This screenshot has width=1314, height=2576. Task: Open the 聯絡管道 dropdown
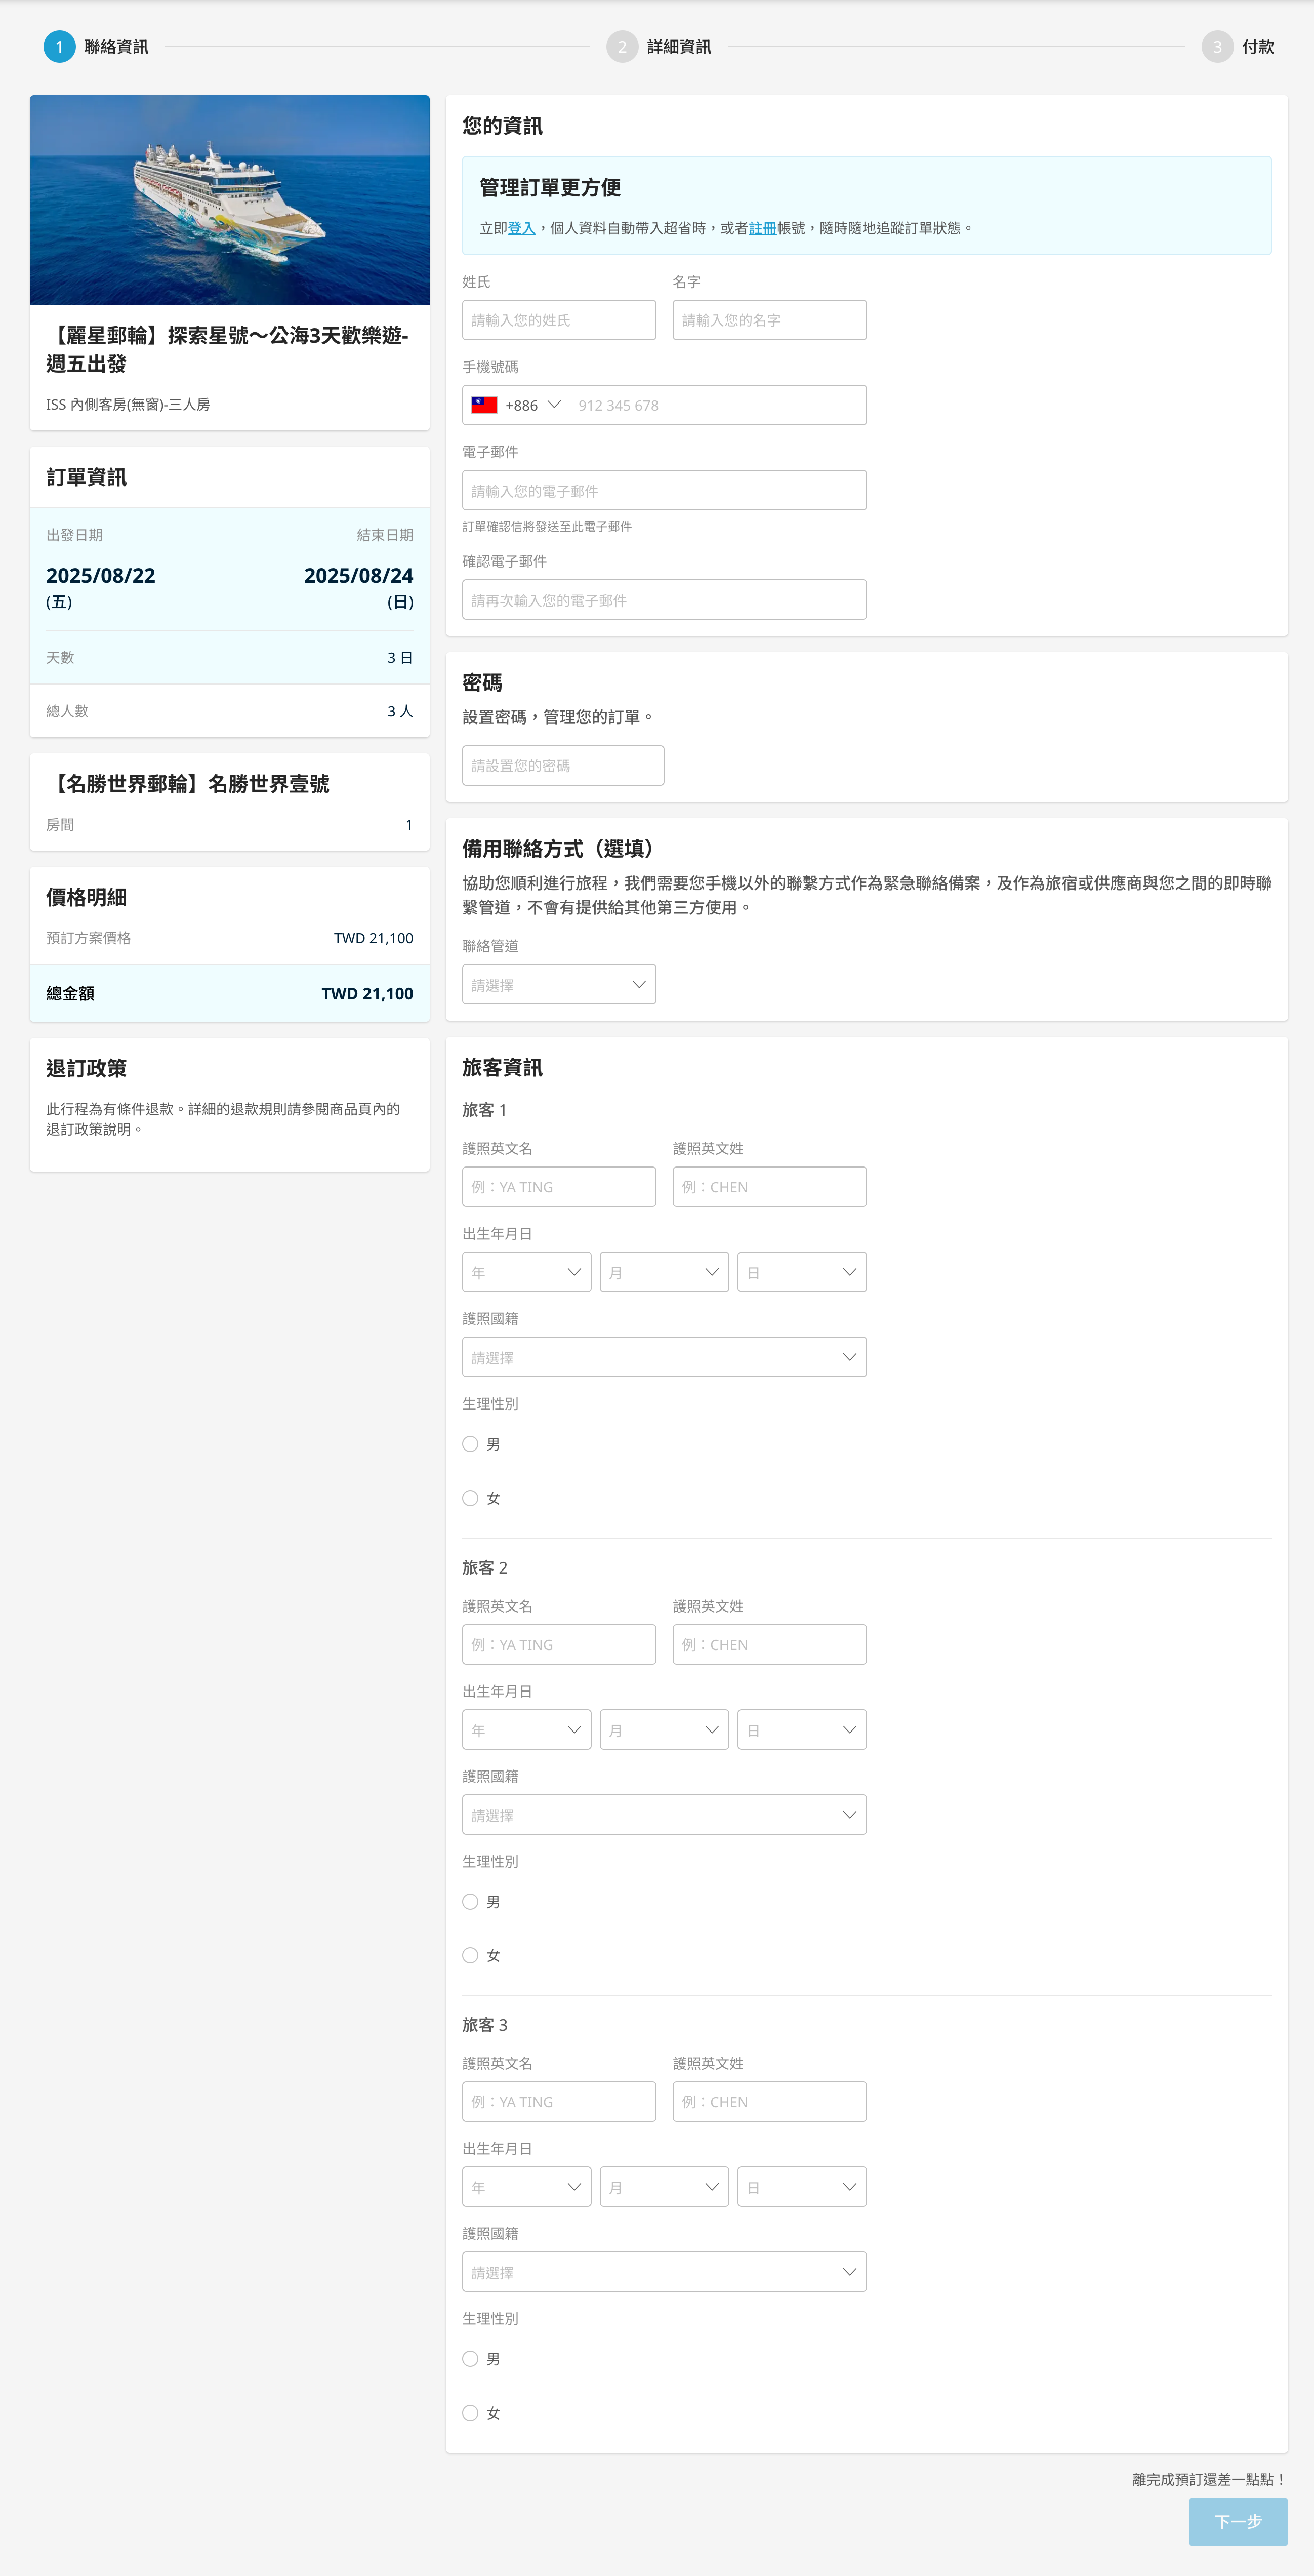[558, 985]
